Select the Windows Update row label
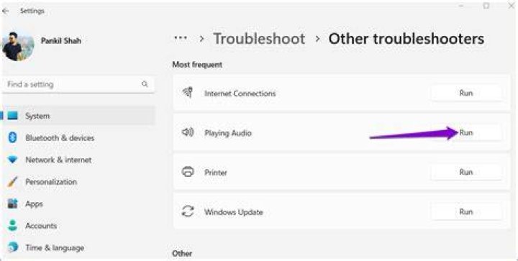The height and width of the screenshot is (261, 518). tap(234, 212)
